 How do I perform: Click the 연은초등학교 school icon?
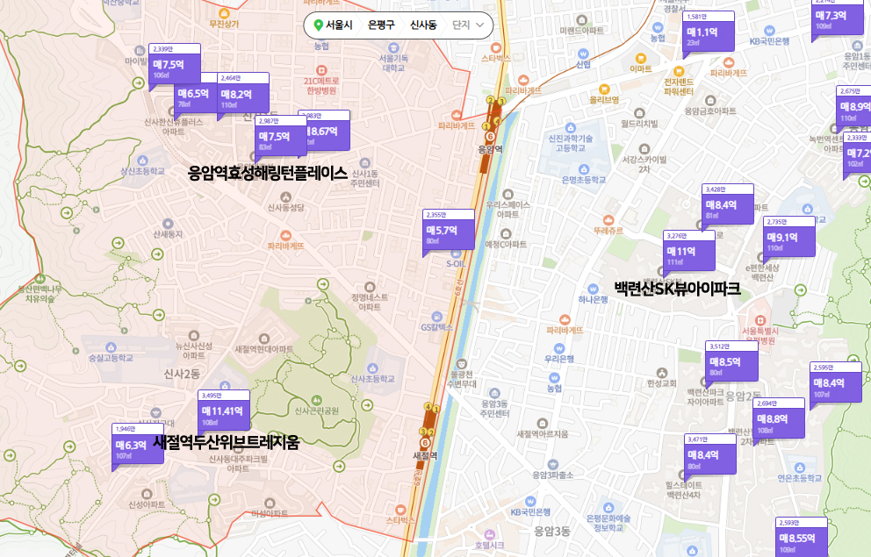[799, 468]
